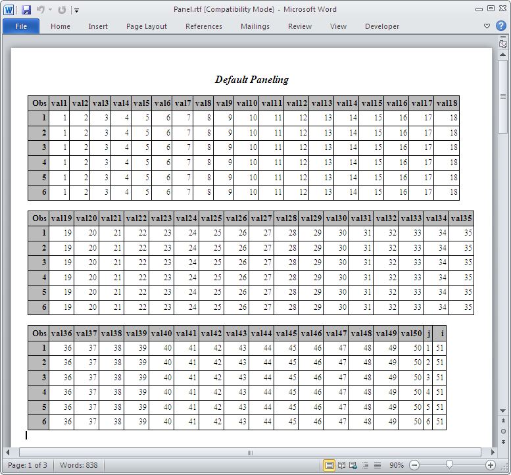Zoom out with the minus button
511x475 pixels.
click(414, 465)
